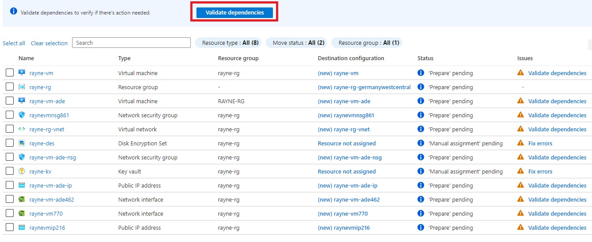Viewport: 592px width, 242px height.
Task: Click the rayne-rg resource group icon
Action: 22,87
